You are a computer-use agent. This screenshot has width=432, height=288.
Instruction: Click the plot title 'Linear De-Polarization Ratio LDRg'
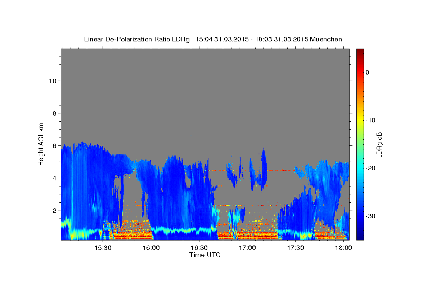point(136,39)
